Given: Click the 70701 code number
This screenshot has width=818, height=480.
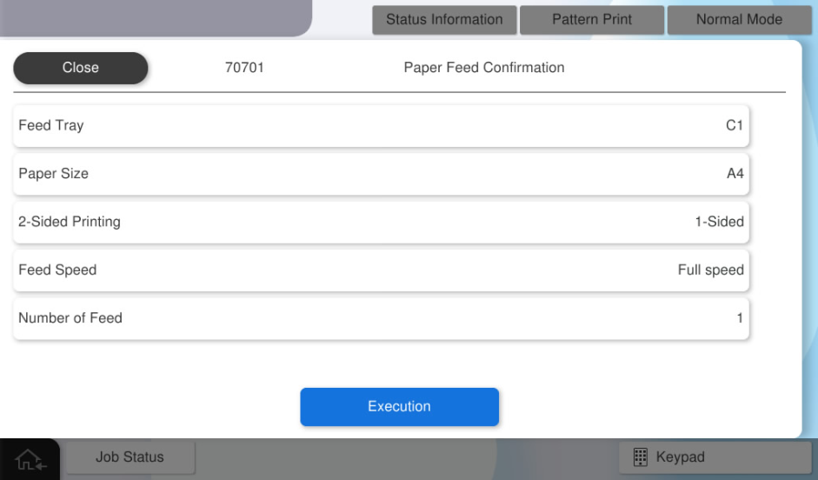Looking at the screenshot, I should (244, 68).
